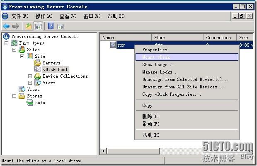Collapse the Stores node

pos(14,96)
